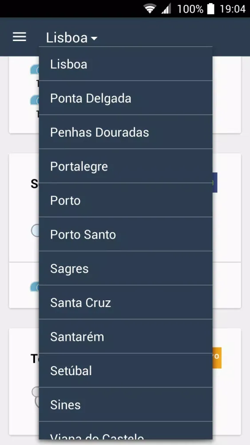Select the Porto option

click(x=126, y=200)
